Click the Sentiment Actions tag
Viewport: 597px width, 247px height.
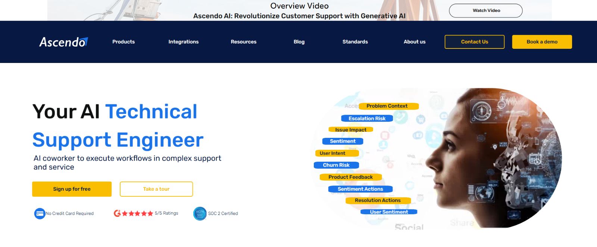(x=360, y=189)
